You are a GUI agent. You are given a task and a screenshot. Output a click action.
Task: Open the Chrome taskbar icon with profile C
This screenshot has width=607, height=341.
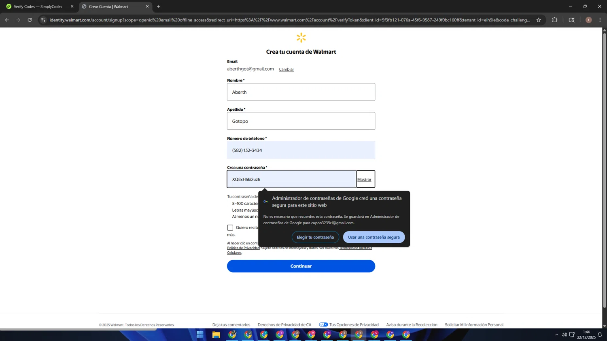(374, 335)
